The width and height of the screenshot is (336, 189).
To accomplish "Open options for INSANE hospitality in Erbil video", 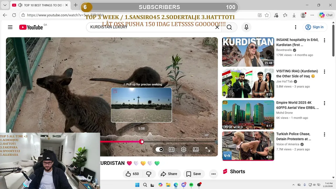I will (x=324, y=40).
